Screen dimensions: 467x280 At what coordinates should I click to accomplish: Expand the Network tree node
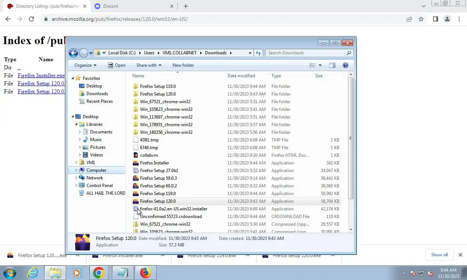[76, 178]
